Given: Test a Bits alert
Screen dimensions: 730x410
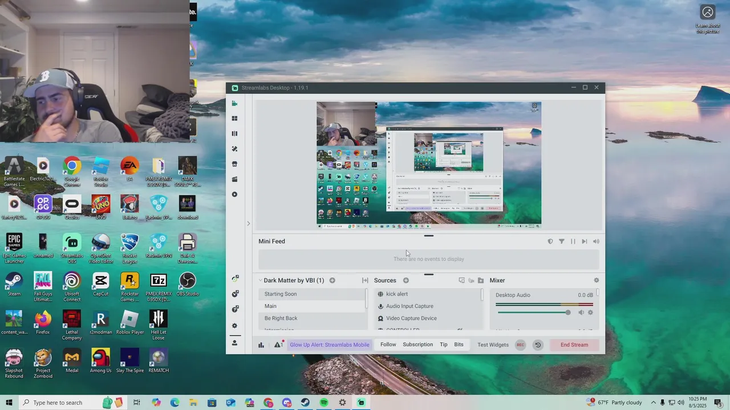Looking at the screenshot, I should [x=459, y=345].
